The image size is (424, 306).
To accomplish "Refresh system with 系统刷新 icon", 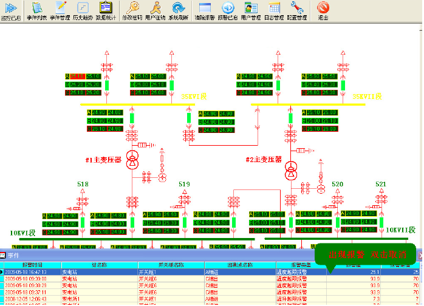I will pos(179,10).
